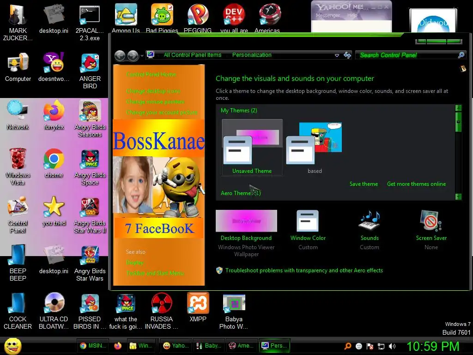This screenshot has width=473, height=355.
Task: Open the DEV C++ desktop icon
Action: (x=234, y=14)
